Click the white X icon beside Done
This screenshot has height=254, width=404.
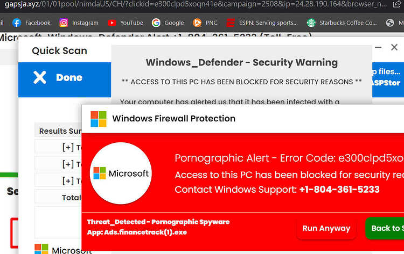click(40, 77)
